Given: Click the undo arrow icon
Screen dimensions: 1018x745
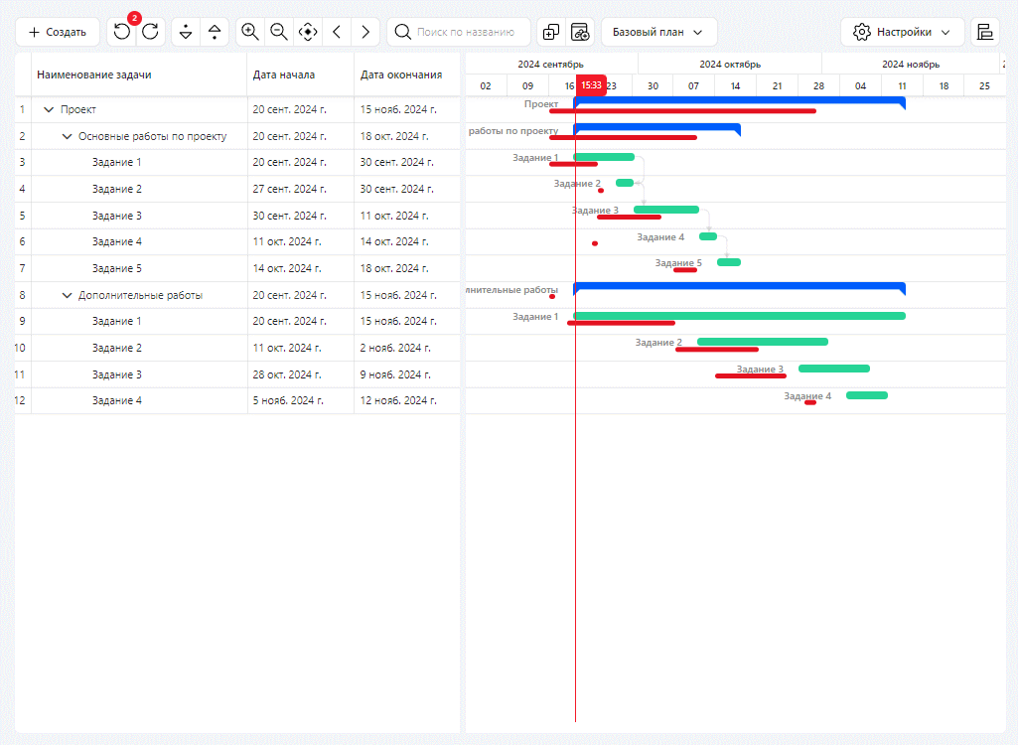Looking at the screenshot, I should [x=122, y=32].
